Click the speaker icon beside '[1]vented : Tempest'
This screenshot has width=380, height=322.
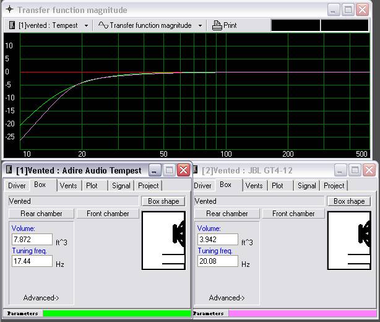12,25
